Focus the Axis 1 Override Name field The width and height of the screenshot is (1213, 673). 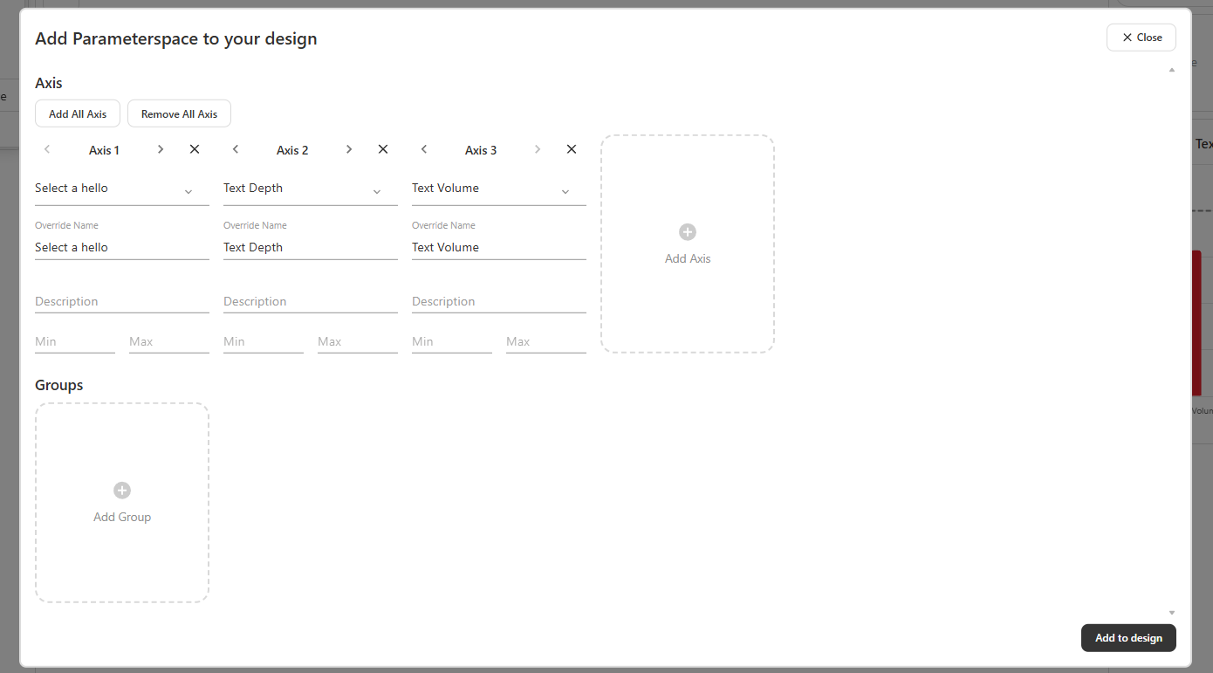click(121, 248)
